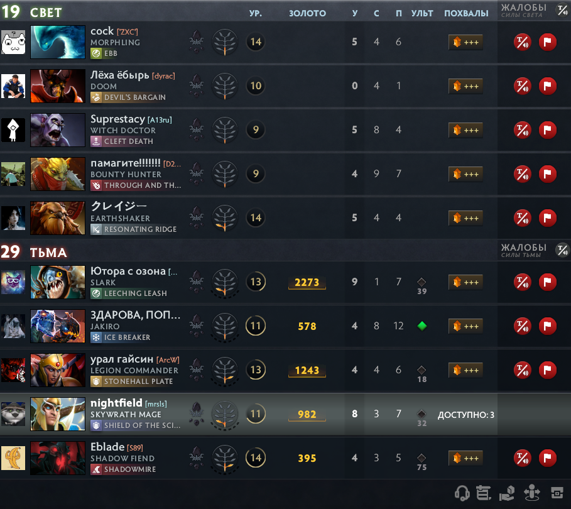This screenshot has height=509, width=571.
Task: Click Jakiro's green ultimate ready indicator
Action: (x=421, y=326)
